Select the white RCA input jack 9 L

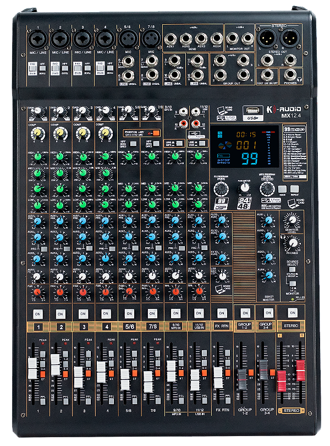pyautogui.click(x=183, y=111)
